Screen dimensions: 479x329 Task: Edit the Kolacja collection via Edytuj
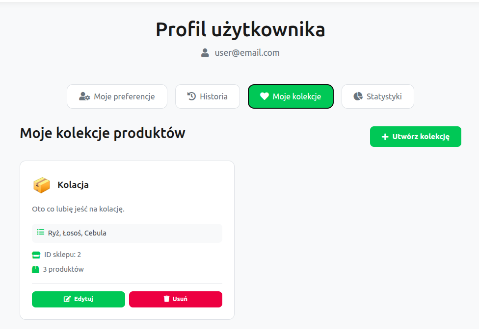click(79, 299)
